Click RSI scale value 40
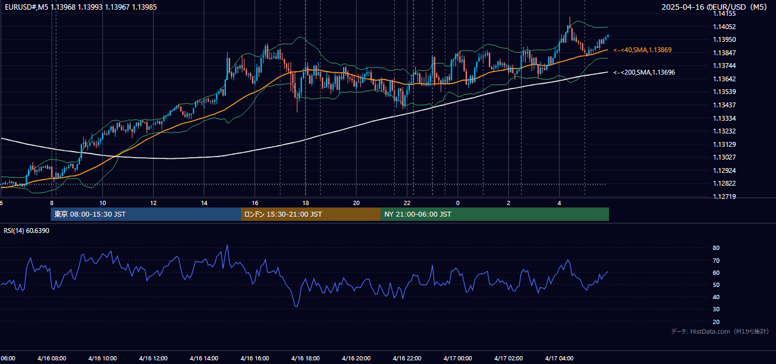Image resolution: width=776 pixels, height=364 pixels. coord(716,297)
